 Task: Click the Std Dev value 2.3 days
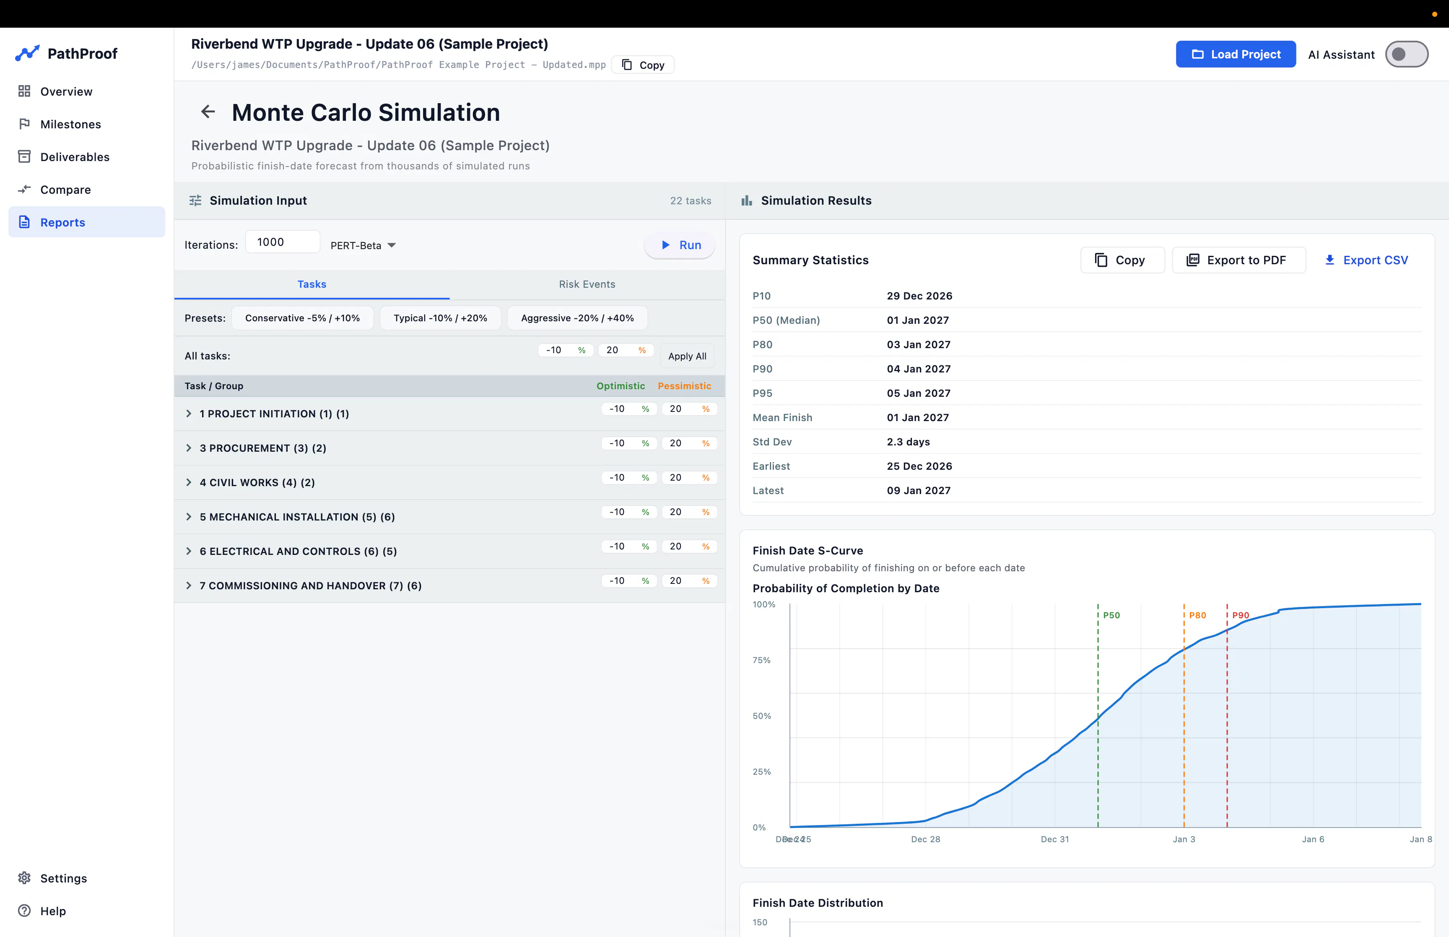tap(908, 442)
